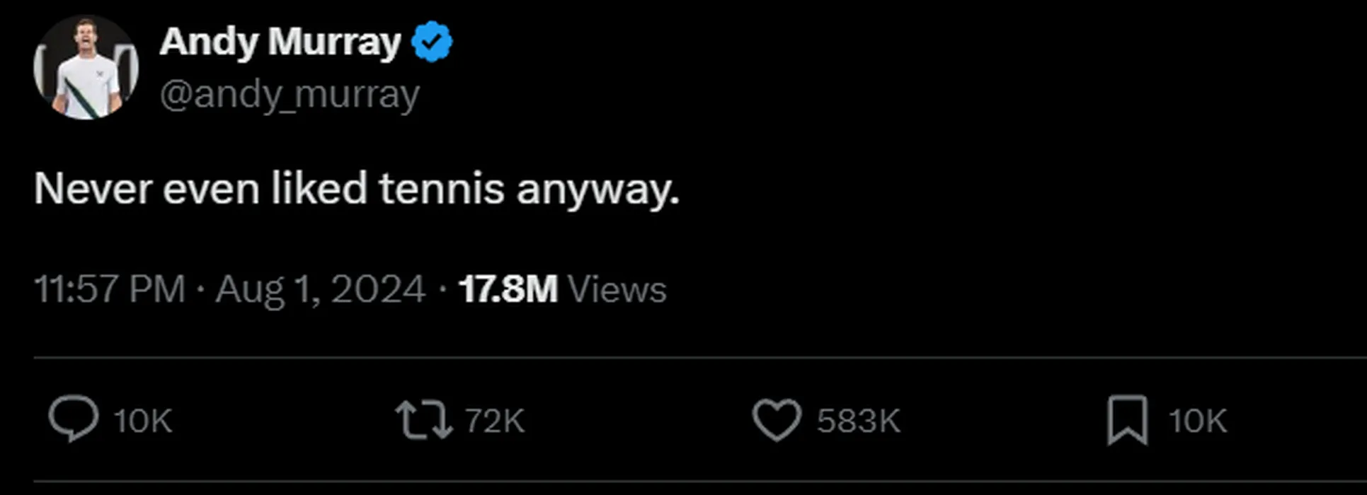Open Andy Murray's profile avatar photo
Screen dimensions: 1367x495
click(x=86, y=67)
